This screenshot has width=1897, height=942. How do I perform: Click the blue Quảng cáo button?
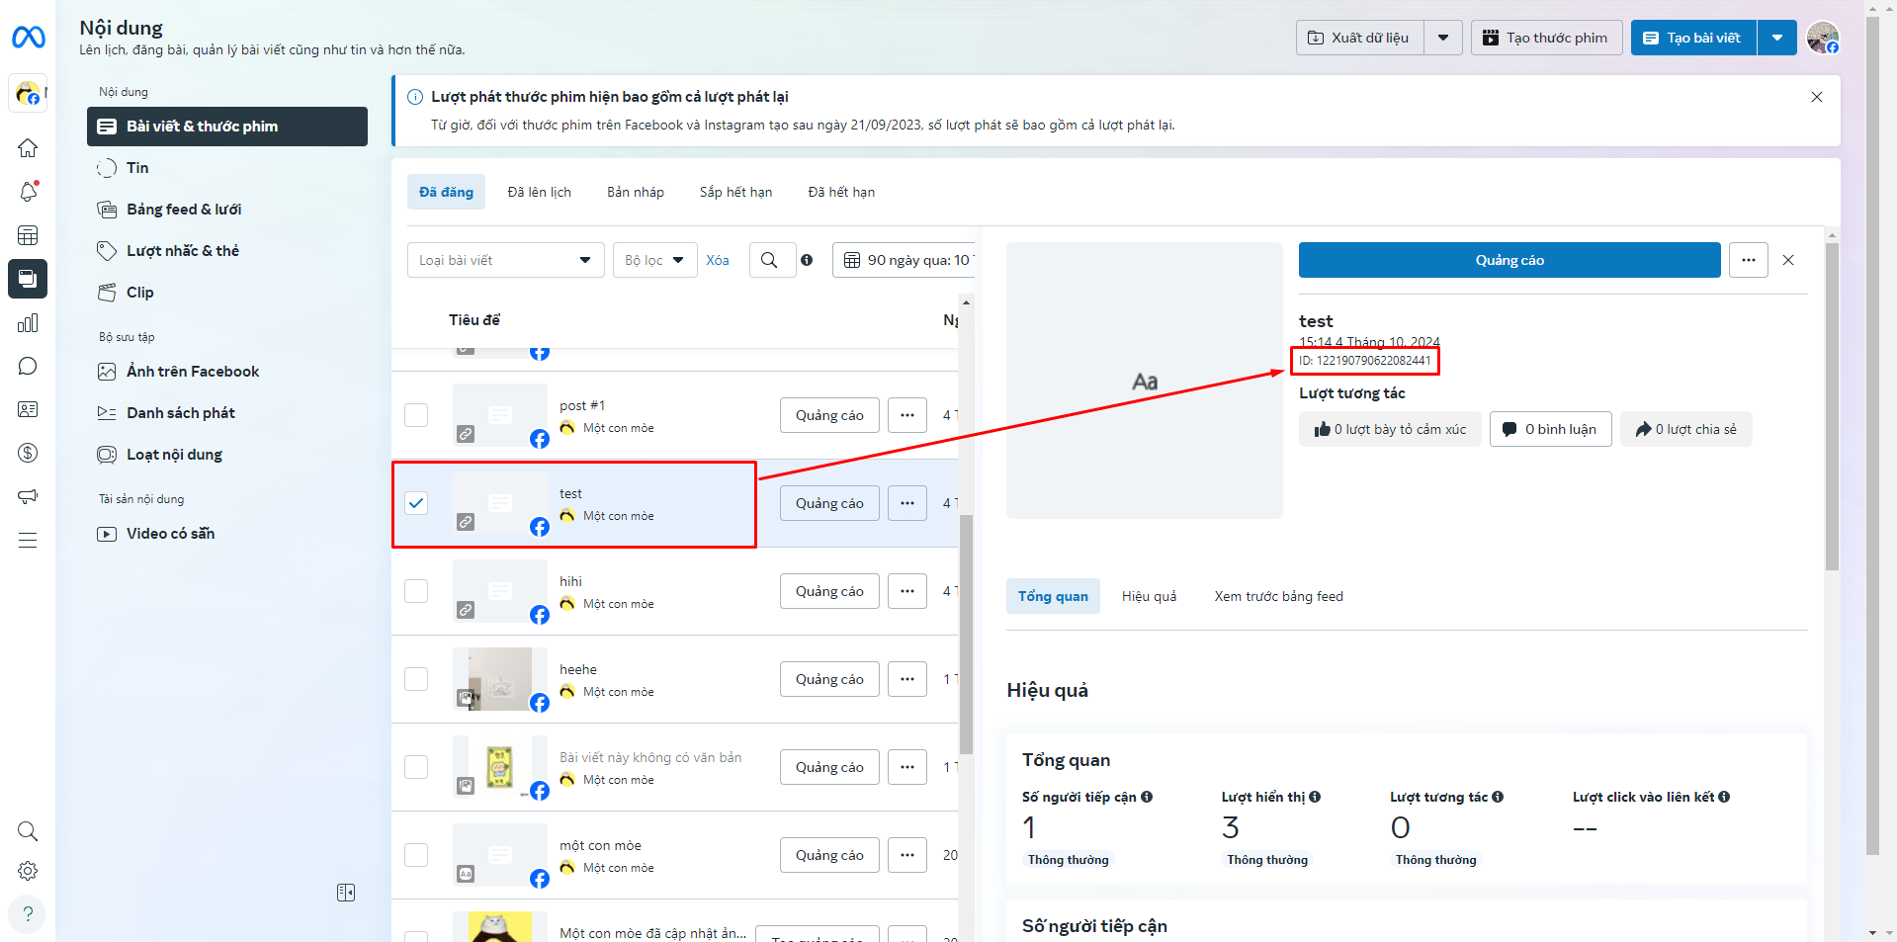(1509, 260)
